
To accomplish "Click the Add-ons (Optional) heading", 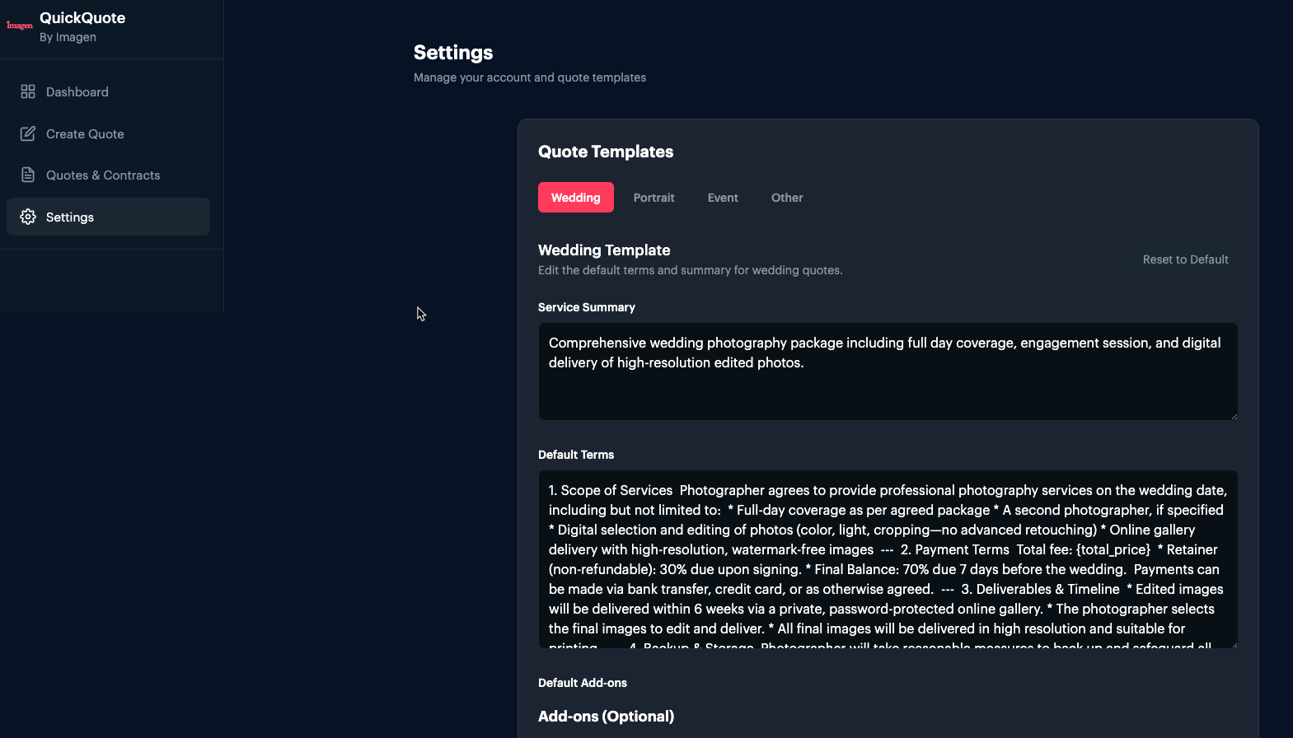I will coord(606,717).
